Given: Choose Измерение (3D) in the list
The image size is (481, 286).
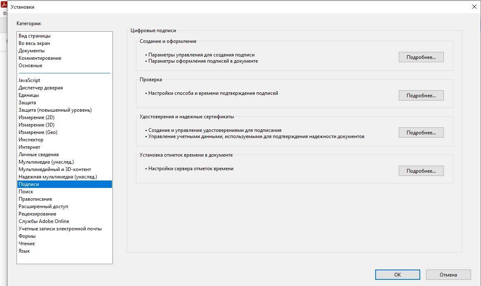Looking at the screenshot, I should click(x=36, y=125).
